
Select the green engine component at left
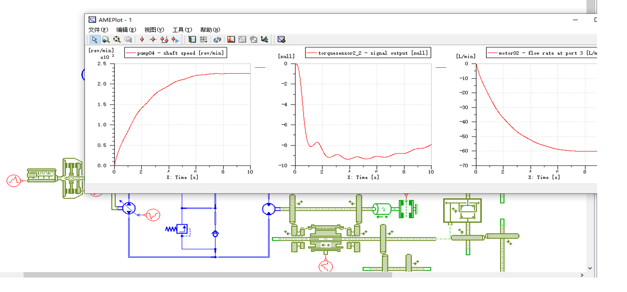(x=42, y=175)
